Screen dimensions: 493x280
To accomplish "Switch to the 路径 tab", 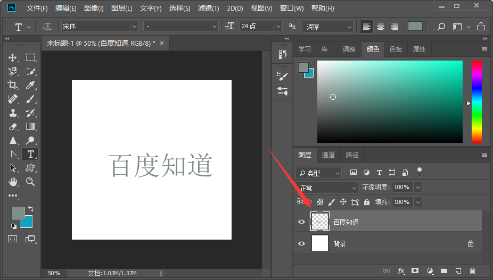I will point(352,155).
